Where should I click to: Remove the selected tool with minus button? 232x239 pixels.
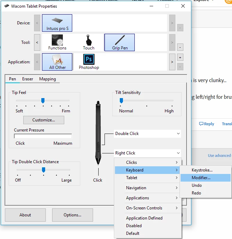tap(180, 47)
